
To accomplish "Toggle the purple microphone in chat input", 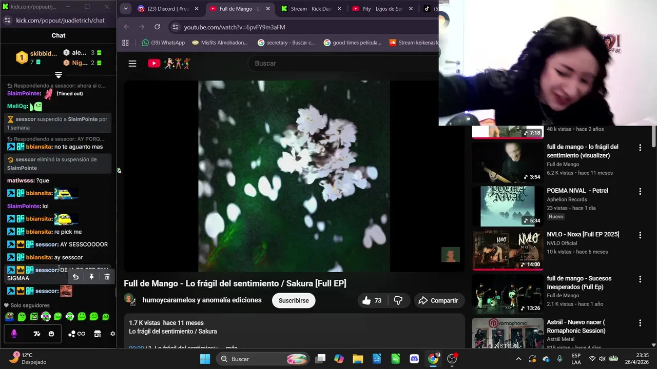I will click(14, 334).
